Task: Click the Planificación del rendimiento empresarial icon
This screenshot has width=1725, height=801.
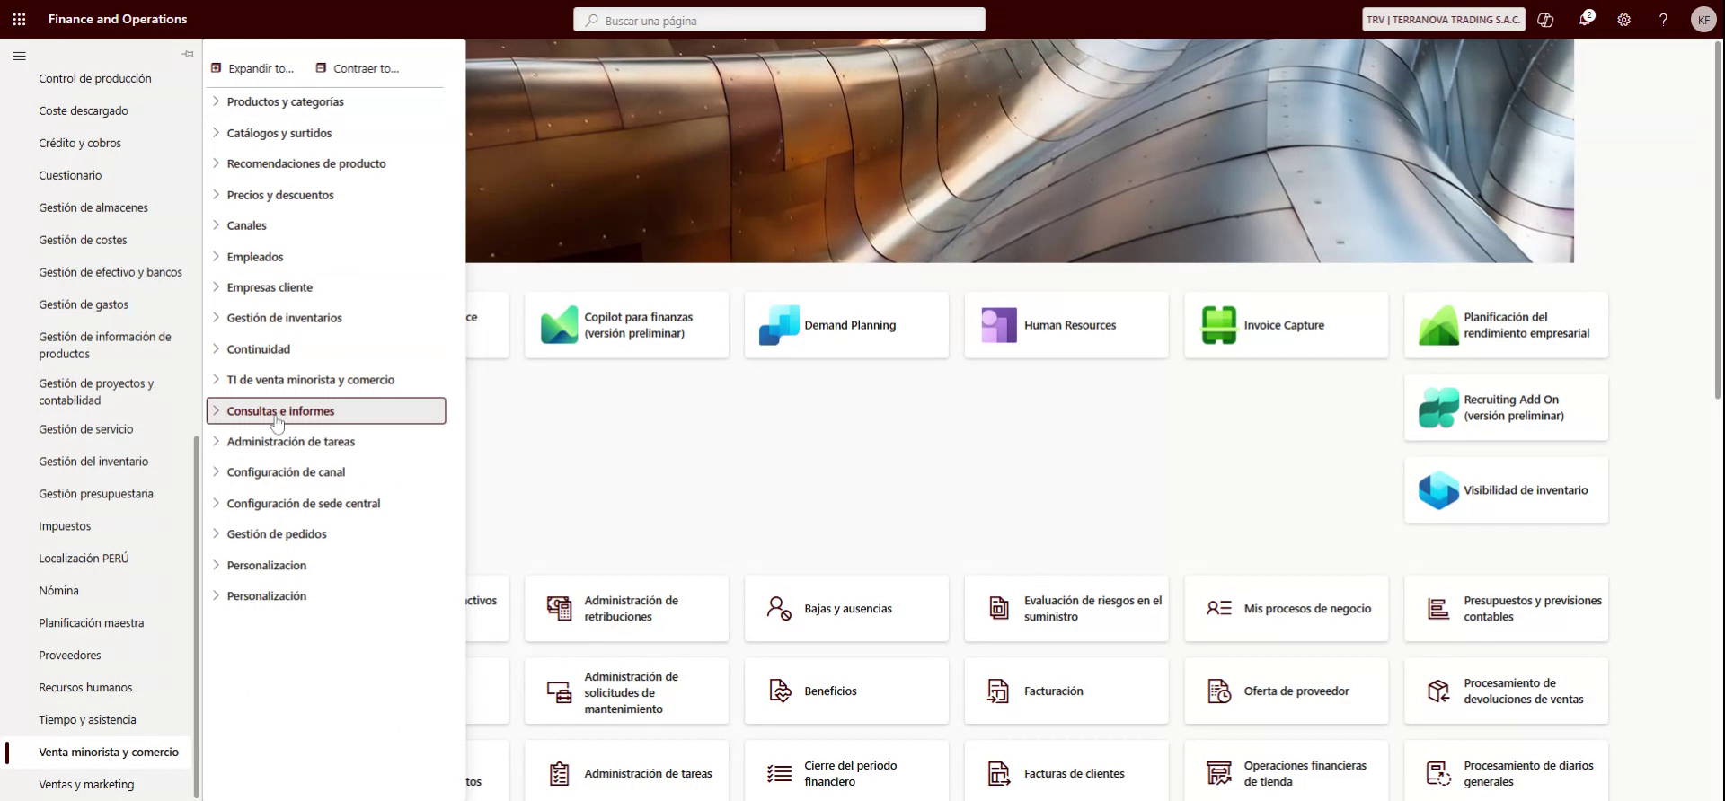Action: [1438, 325]
